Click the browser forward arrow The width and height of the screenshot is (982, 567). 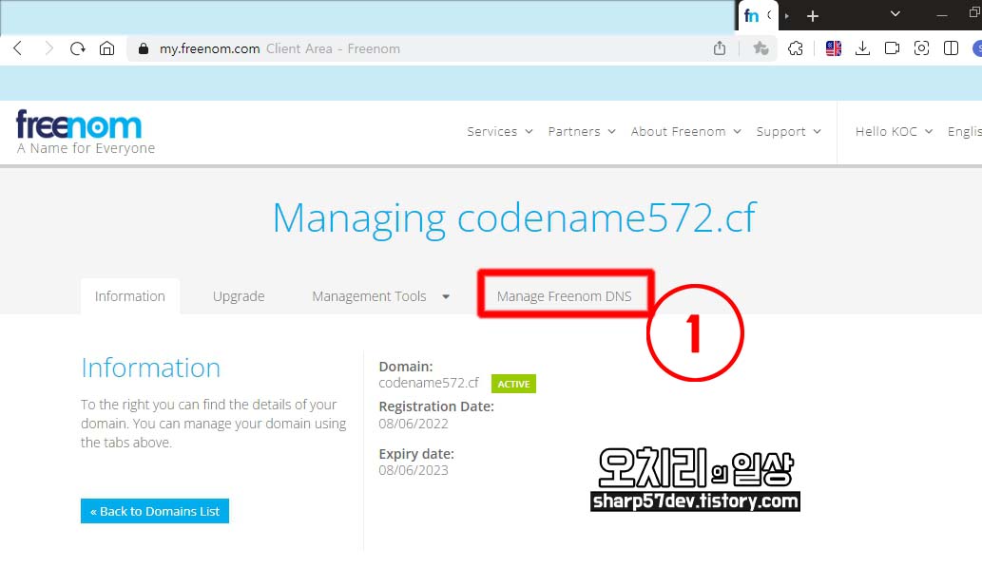click(x=48, y=48)
